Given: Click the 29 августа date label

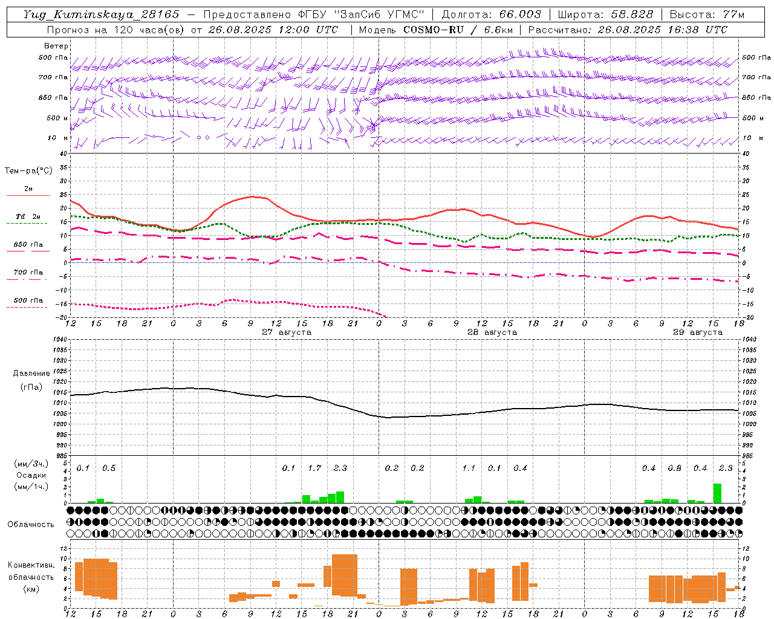Looking at the screenshot, I should click(x=698, y=332).
